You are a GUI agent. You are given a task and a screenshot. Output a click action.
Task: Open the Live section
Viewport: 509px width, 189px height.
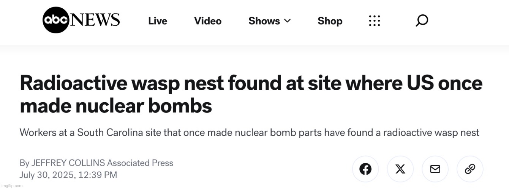point(158,21)
